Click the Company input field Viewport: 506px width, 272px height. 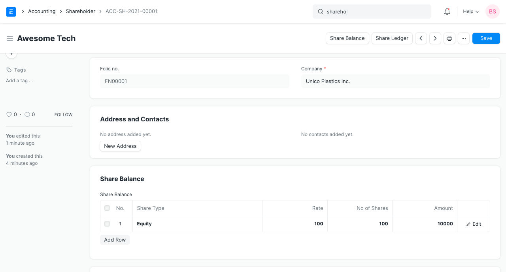click(395, 81)
